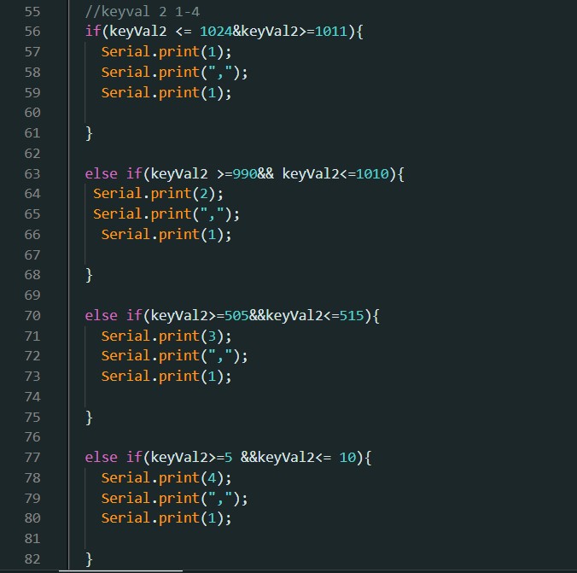
Task: Click Serial.print(1); on line 66
Action: point(166,235)
